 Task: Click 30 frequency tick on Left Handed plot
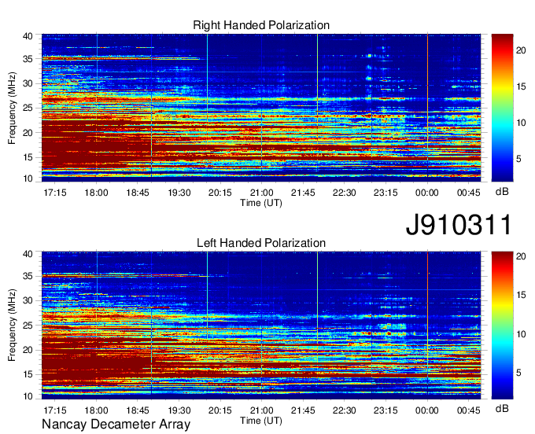[x=28, y=300]
